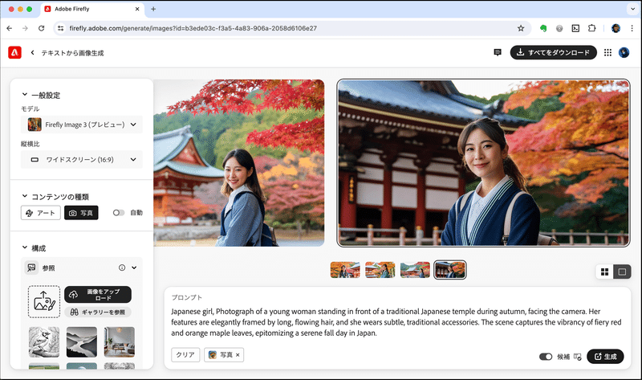Remove the 写真 tag with the x

[238, 355]
